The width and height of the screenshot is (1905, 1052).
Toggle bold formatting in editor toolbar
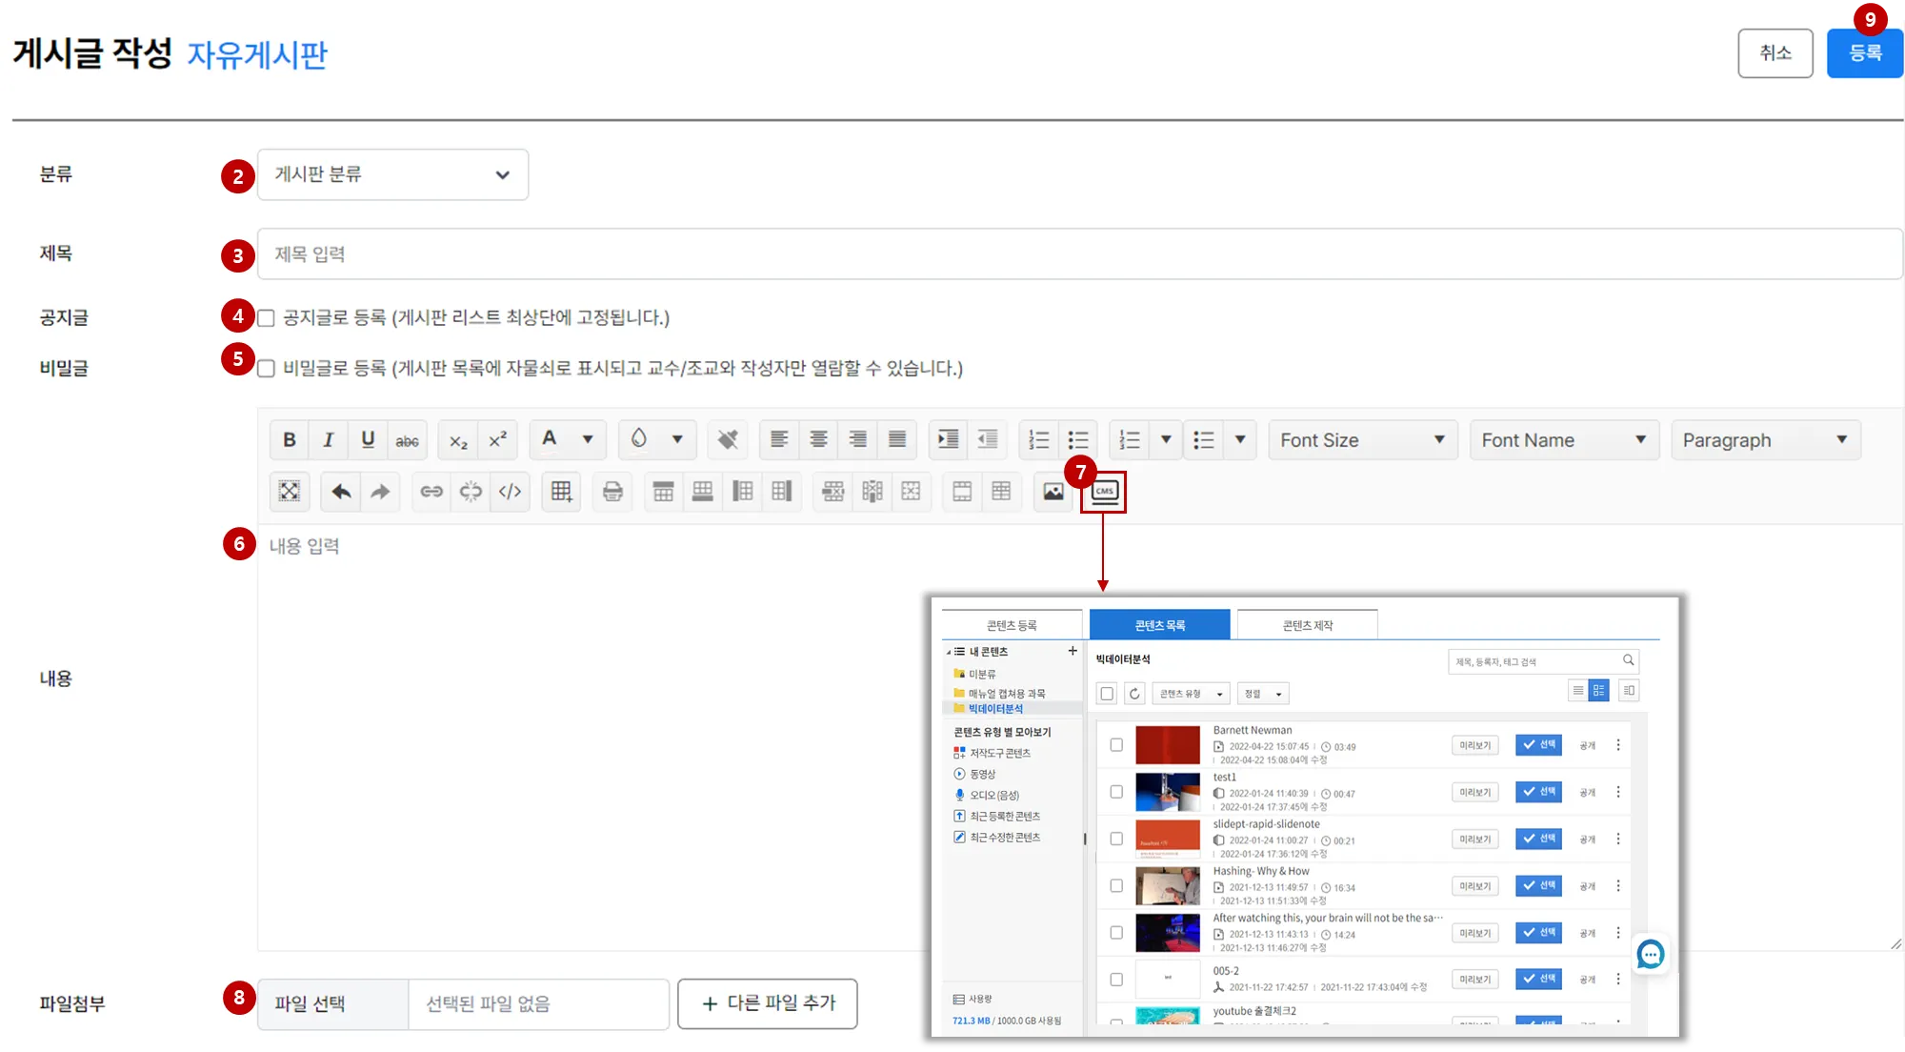[290, 440]
